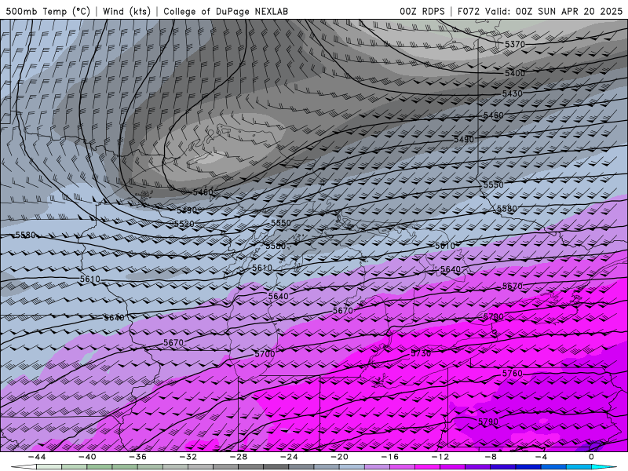
Task: Click the 5430 height contour label
Action: 513,93
